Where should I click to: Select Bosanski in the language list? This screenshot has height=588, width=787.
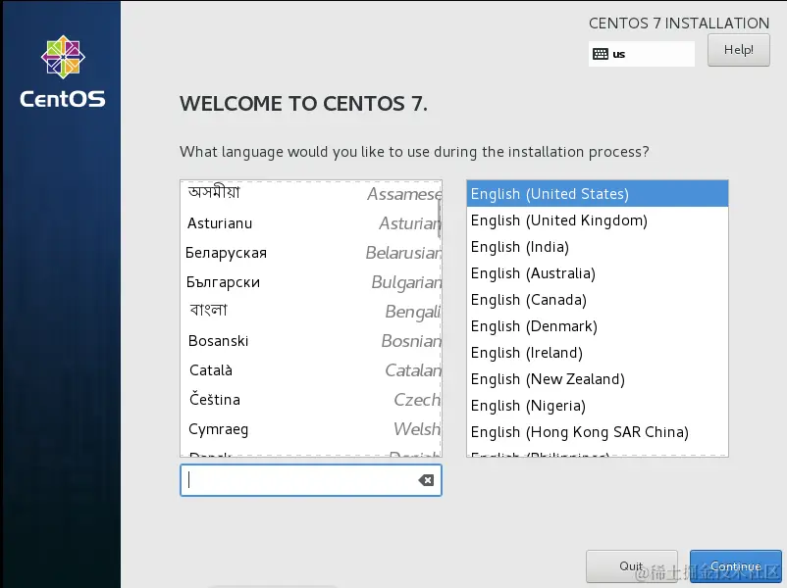(x=311, y=341)
